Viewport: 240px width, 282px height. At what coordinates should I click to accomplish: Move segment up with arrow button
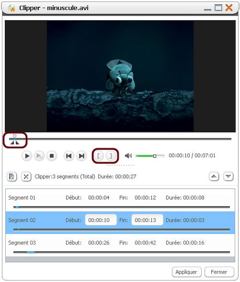pyautogui.click(x=214, y=176)
